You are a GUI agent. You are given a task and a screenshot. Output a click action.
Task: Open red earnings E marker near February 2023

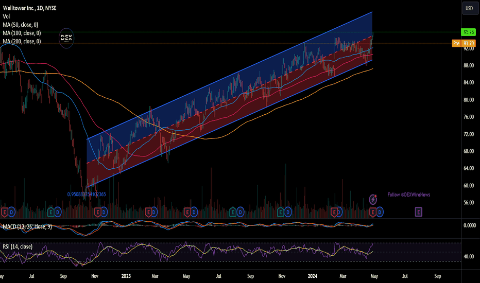(x=148, y=212)
